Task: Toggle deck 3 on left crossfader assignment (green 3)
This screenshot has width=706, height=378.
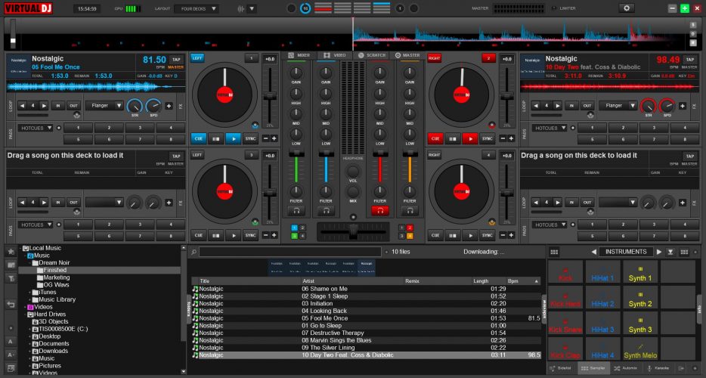Action: pyautogui.click(x=294, y=236)
